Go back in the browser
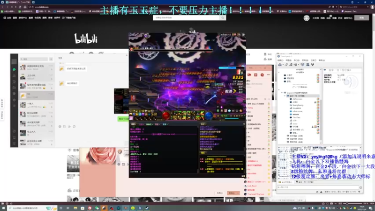 coord(3,7)
